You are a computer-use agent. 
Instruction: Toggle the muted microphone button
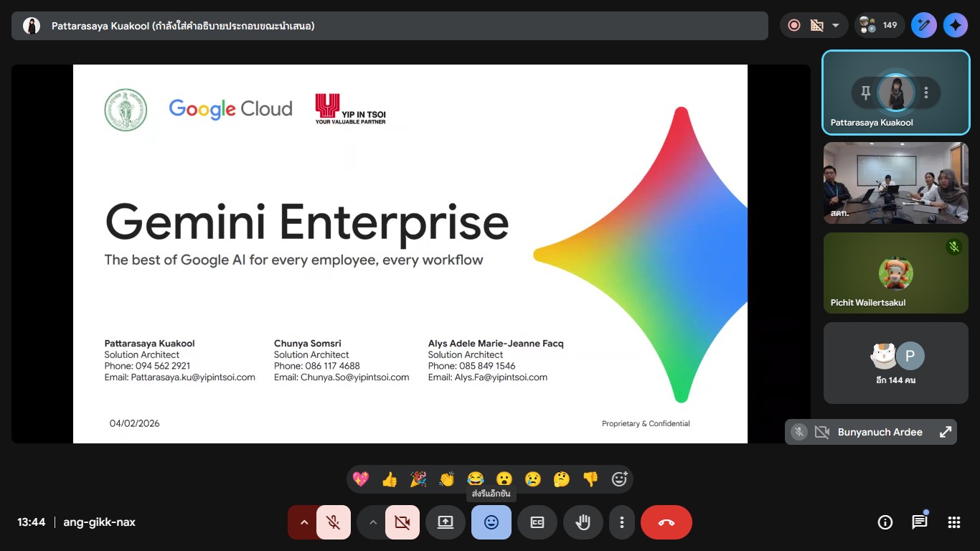[x=333, y=522]
